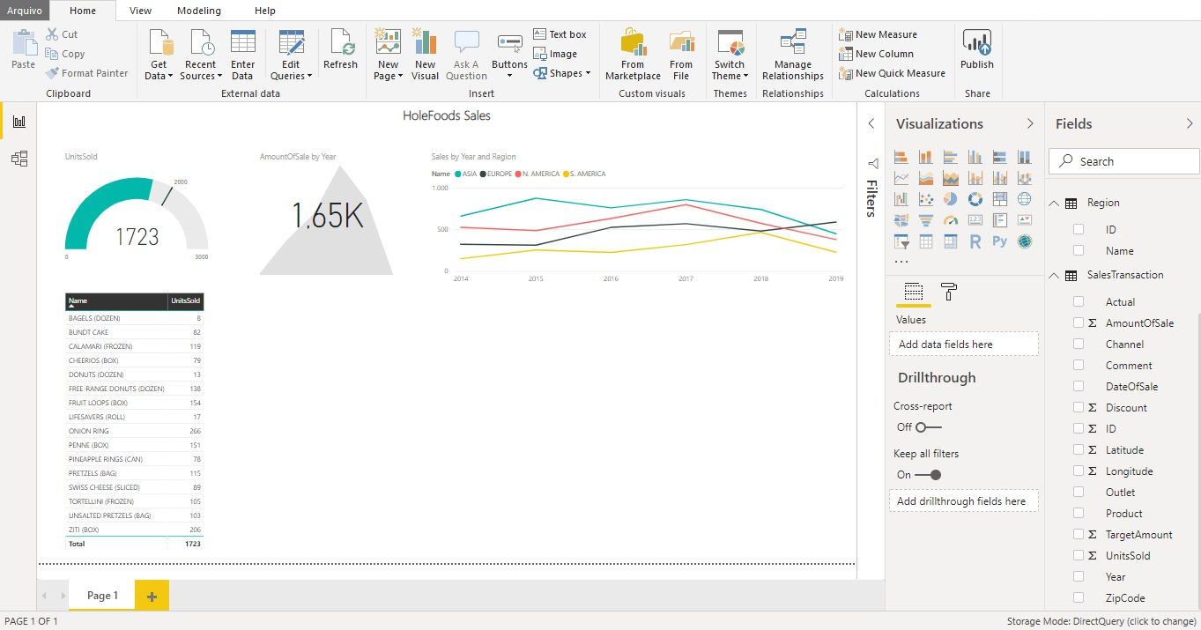This screenshot has height=630, width=1201.
Task: Collapse the SalesTransaction table in Fields
Action: point(1054,276)
